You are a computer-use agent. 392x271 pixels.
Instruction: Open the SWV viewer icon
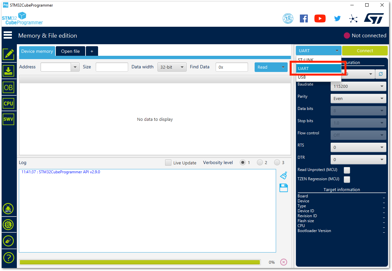click(x=9, y=119)
